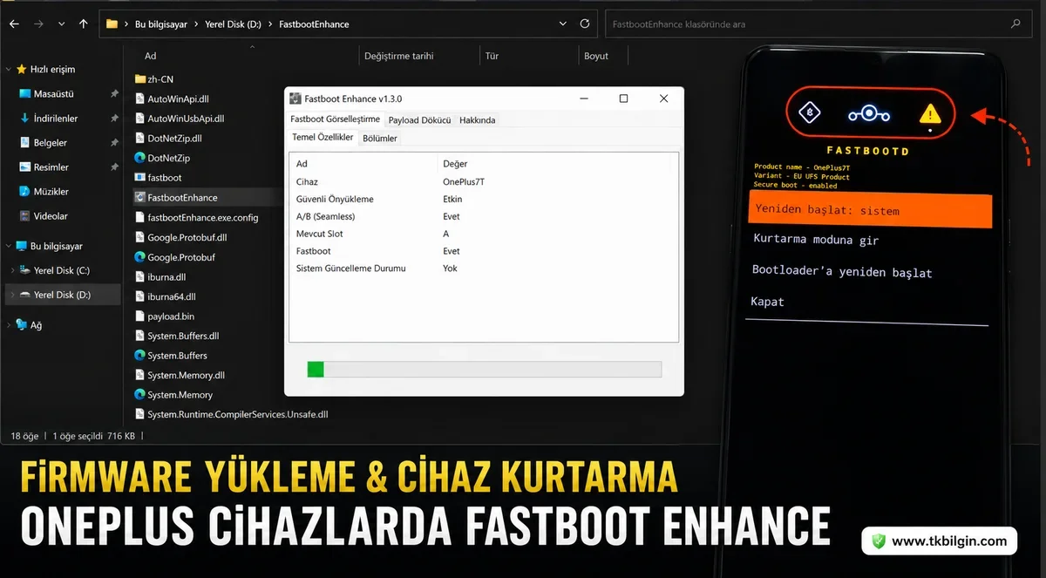Click the Değer column header

455,164
